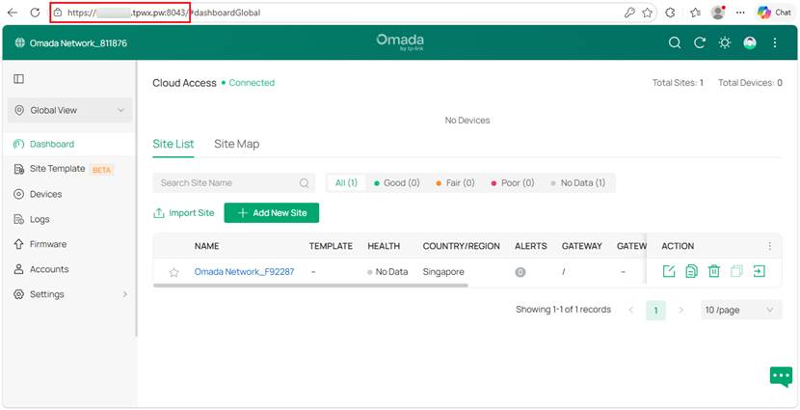Click the alerts count badge 0

tap(520, 272)
